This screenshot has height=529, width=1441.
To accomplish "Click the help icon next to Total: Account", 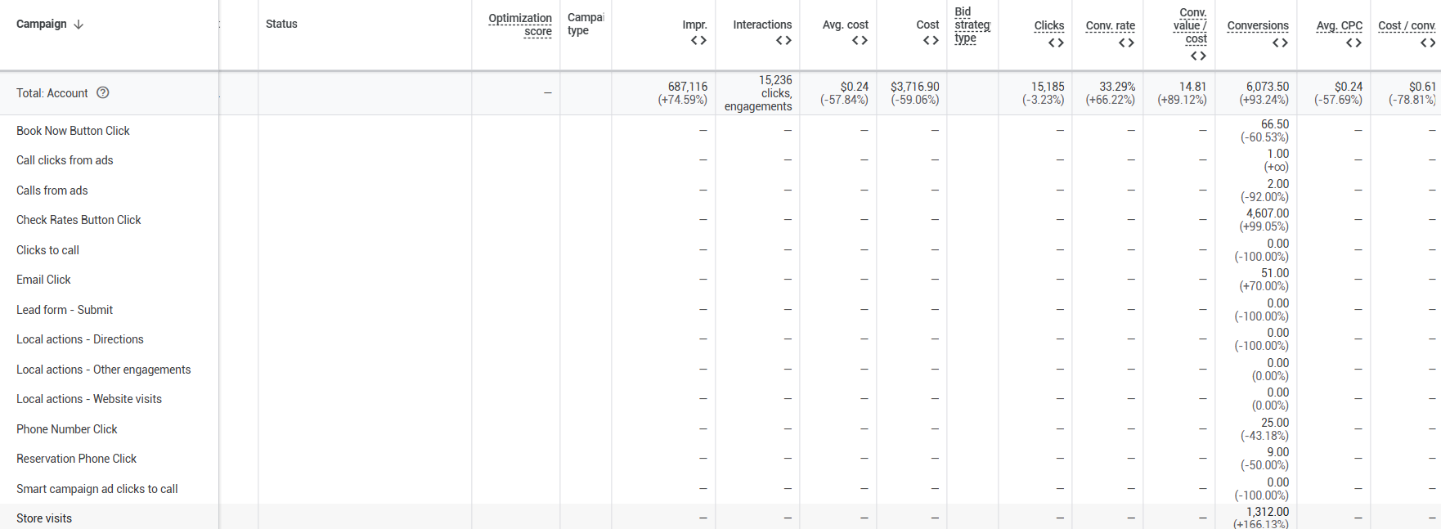I will [103, 92].
